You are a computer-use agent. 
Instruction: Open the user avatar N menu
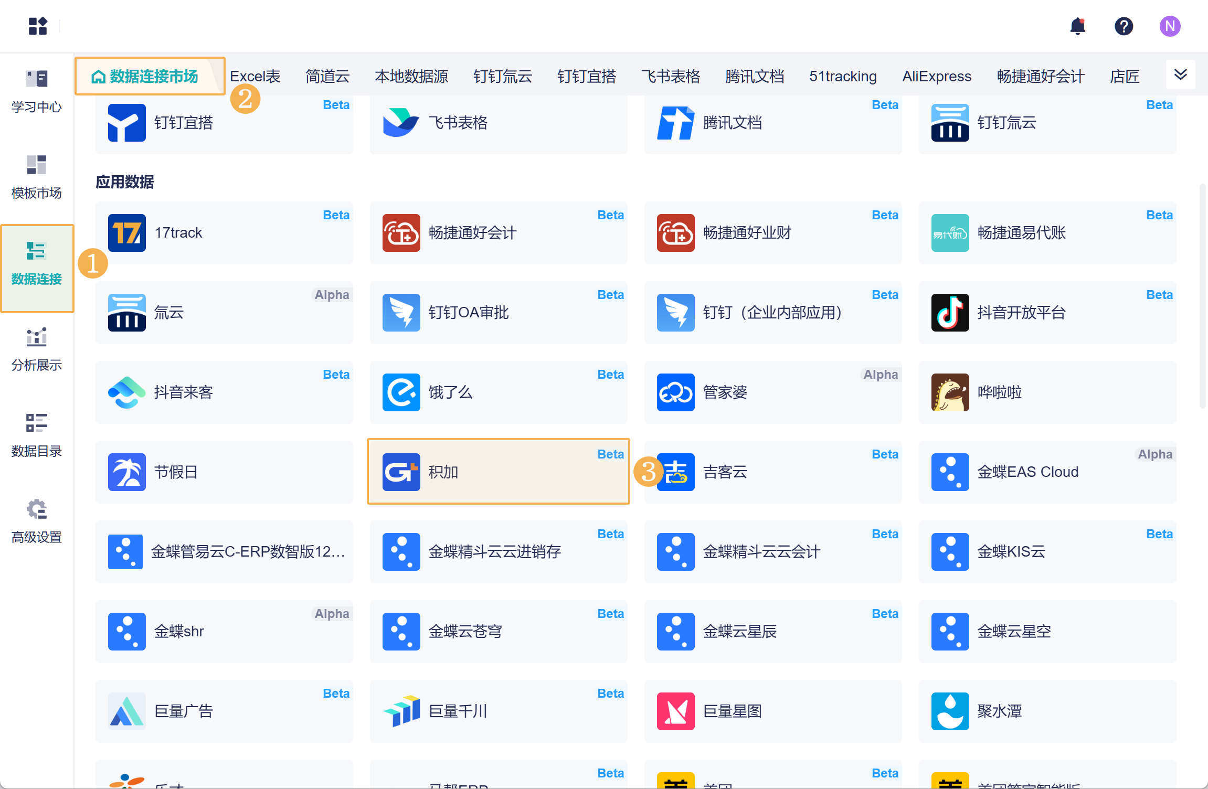tap(1170, 26)
